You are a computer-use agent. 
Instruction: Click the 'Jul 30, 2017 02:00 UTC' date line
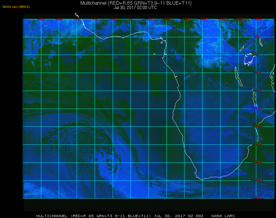(x=135, y=8)
